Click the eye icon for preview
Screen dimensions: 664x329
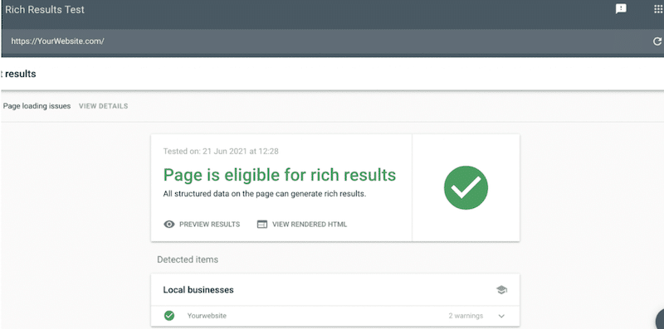click(x=169, y=224)
